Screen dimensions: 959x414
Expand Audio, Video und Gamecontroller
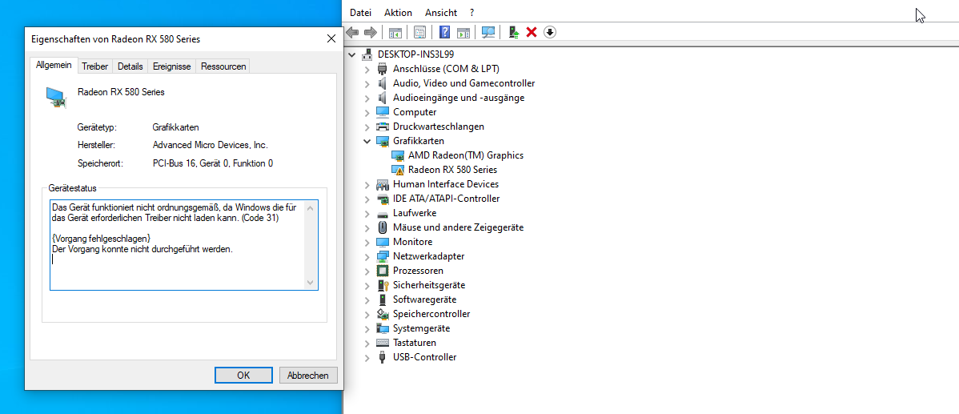(367, 83)
